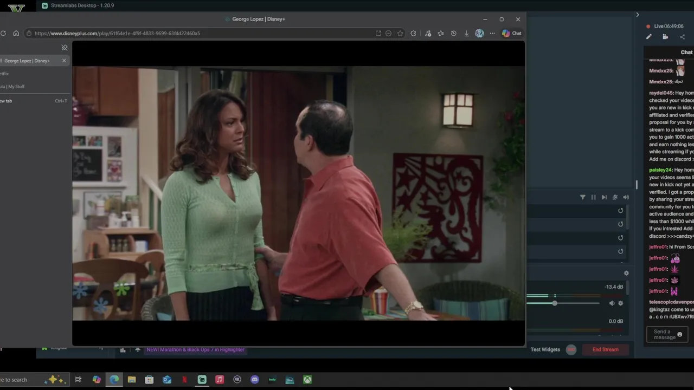Click the Edge home button
This screenshot has height=390, width=694.
[16, 33]
